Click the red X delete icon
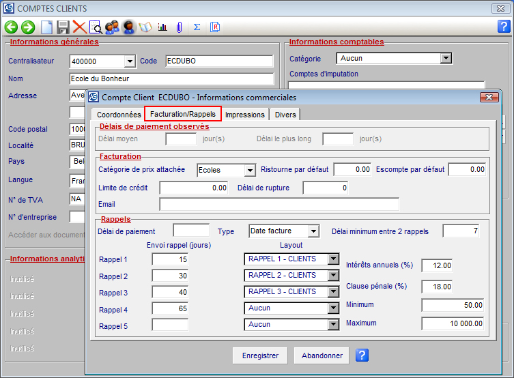Image resolution: width=514 pixels, height=378 pixels. coord(79,27)
